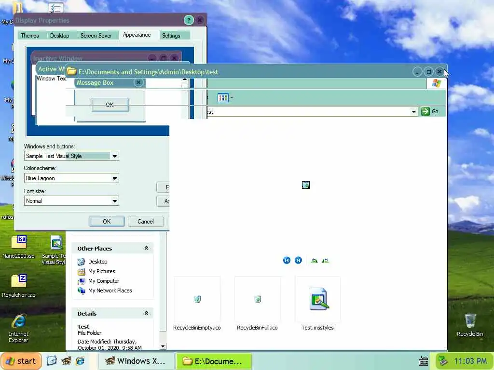Click the Windows flag logo in Explorer

[436, 83]
